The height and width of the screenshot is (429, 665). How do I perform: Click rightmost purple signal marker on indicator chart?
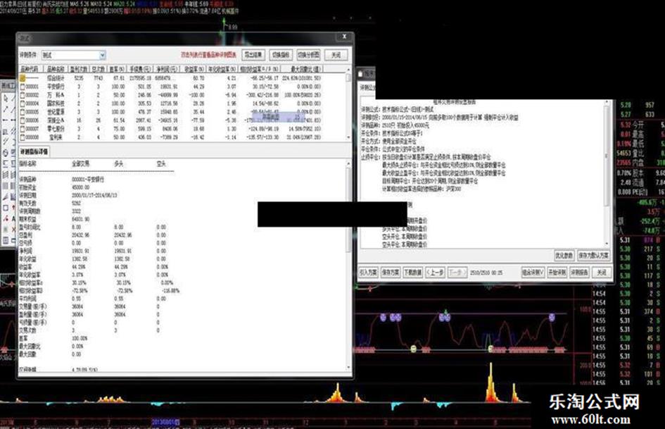click(552, 317)
